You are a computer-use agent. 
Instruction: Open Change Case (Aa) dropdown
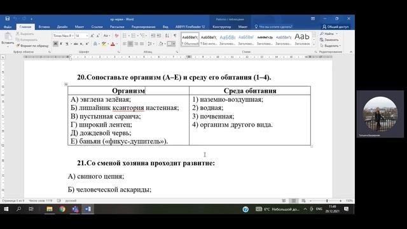coord(107,36)
